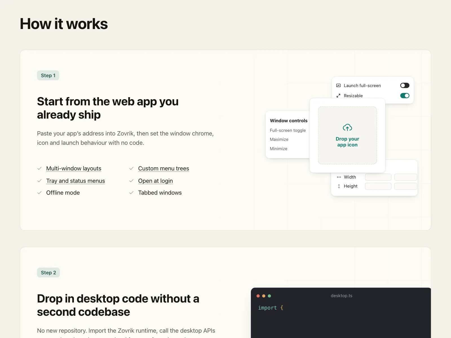Click the green dot in the code window
Image resolution: width=451 pixels, height=338 pixels.
pyautogui.click(x=269, y=296)
